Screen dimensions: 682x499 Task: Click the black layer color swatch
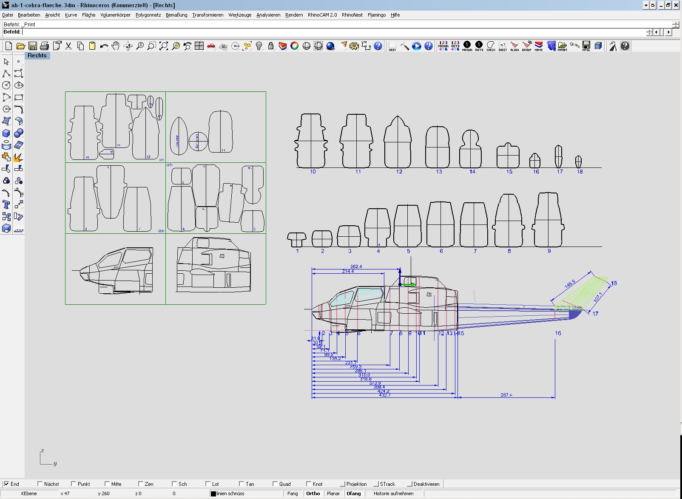213,493
